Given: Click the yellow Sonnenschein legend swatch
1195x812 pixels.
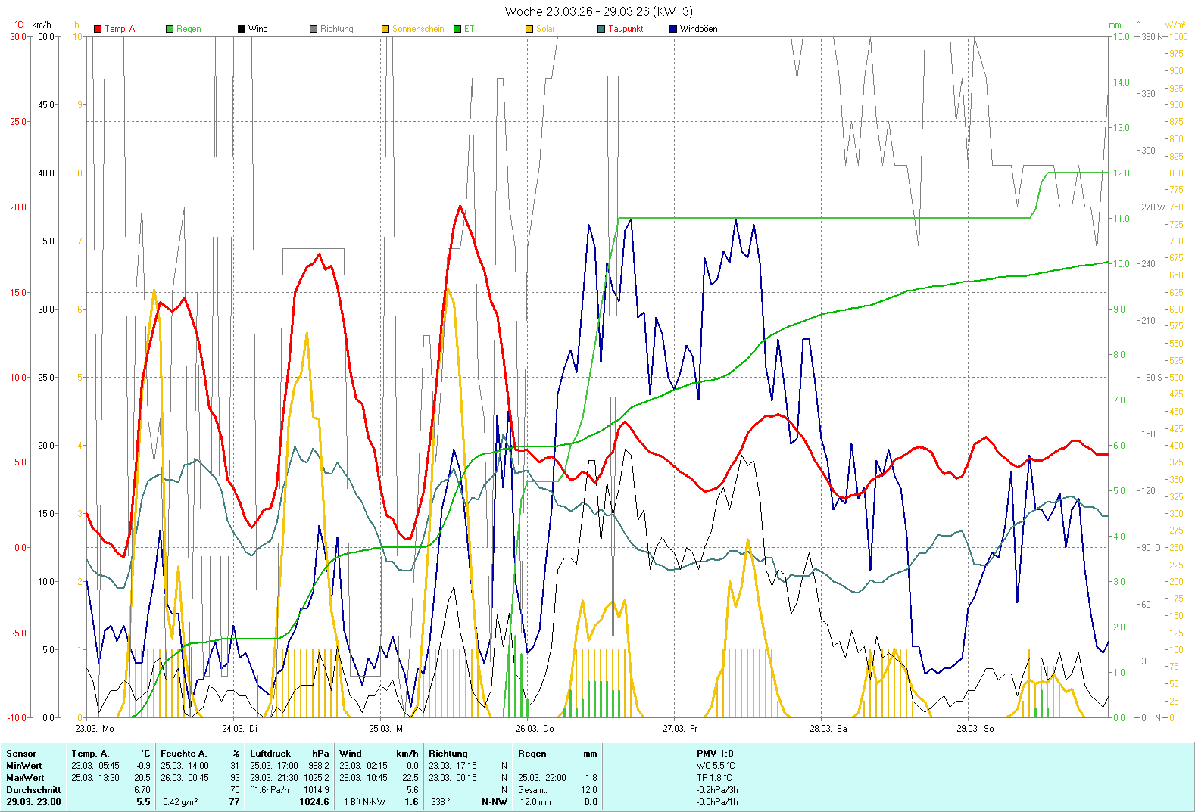Looking at the screenshot, I should pyautogui.click(x=385, y=29).
